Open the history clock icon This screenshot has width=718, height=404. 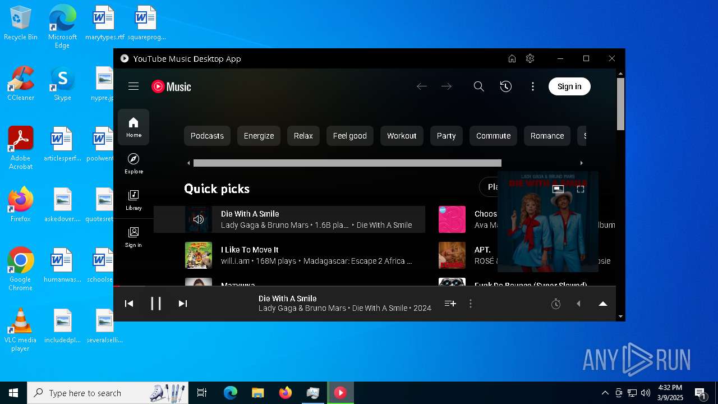[x=506, y=86]
